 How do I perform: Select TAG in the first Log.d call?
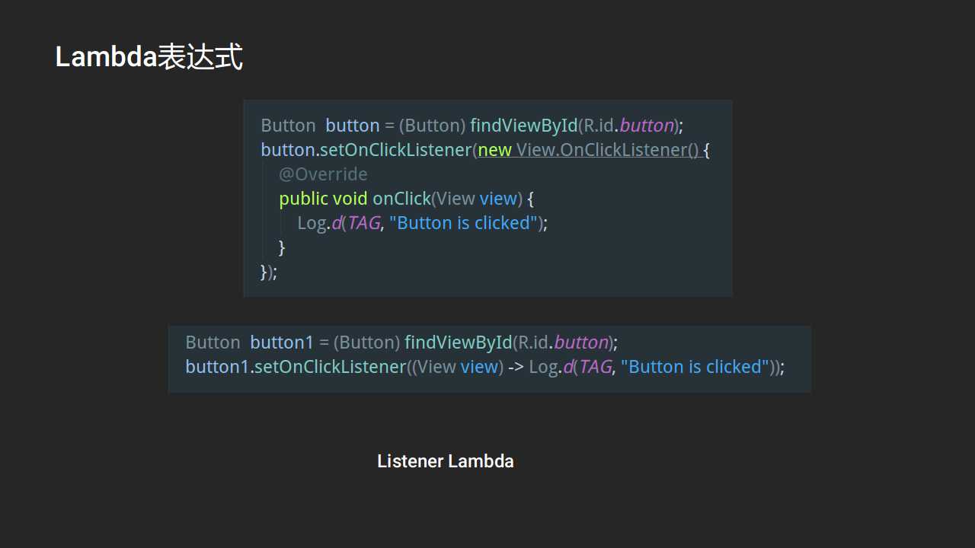(x=363, y=223)
